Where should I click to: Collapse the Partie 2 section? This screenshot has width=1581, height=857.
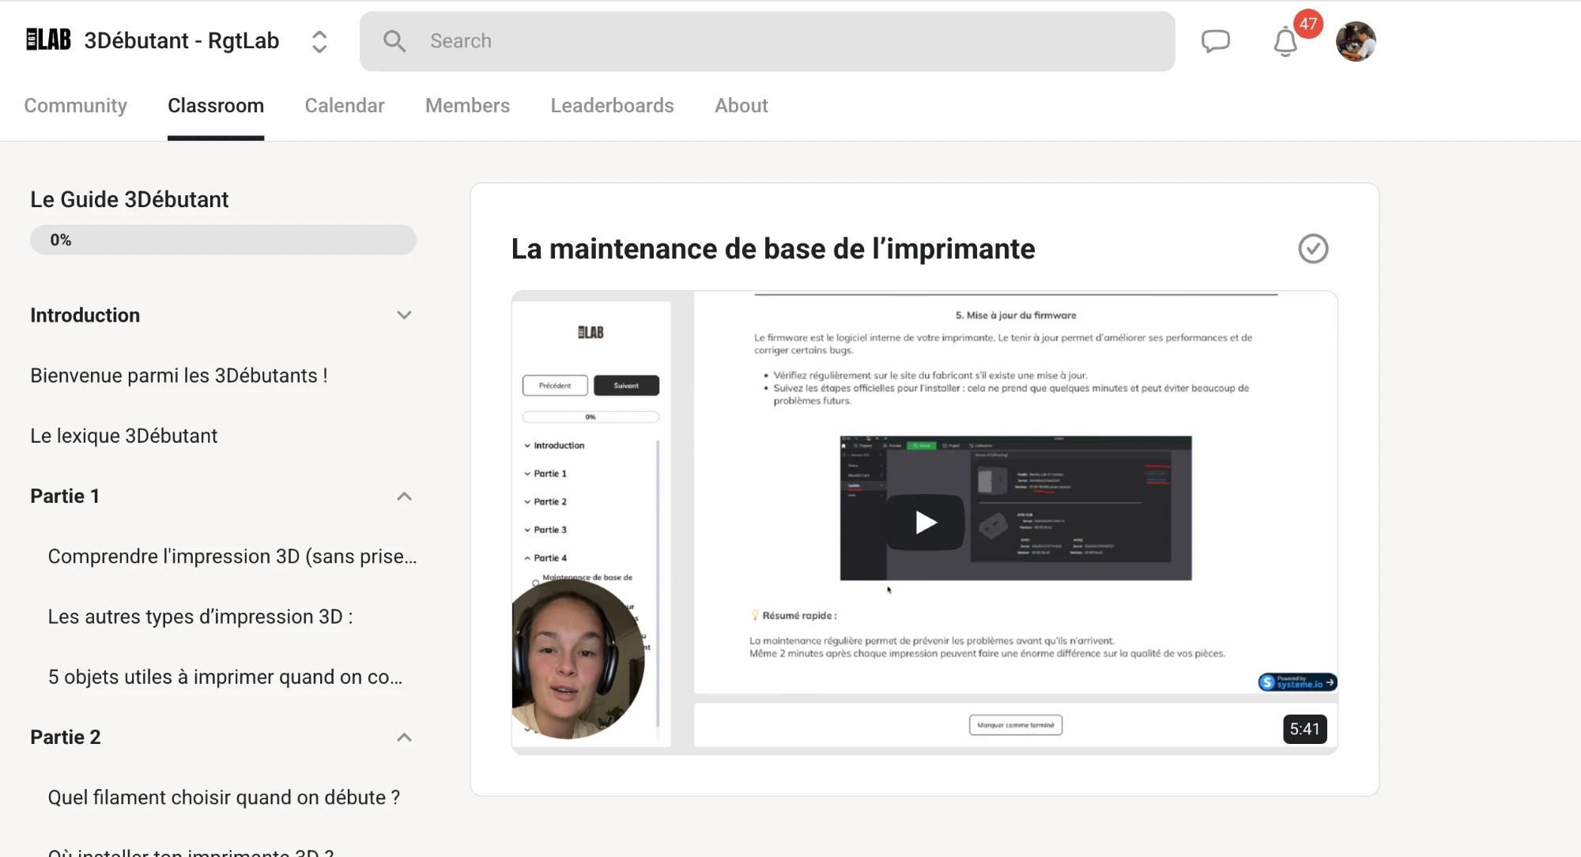tap(404, 737)
